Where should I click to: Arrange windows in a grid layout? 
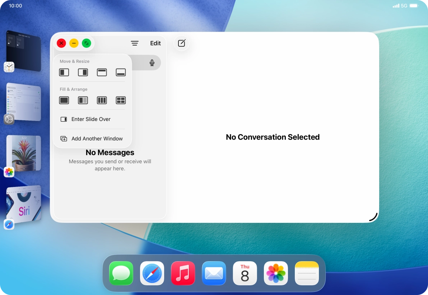[121, 100]
